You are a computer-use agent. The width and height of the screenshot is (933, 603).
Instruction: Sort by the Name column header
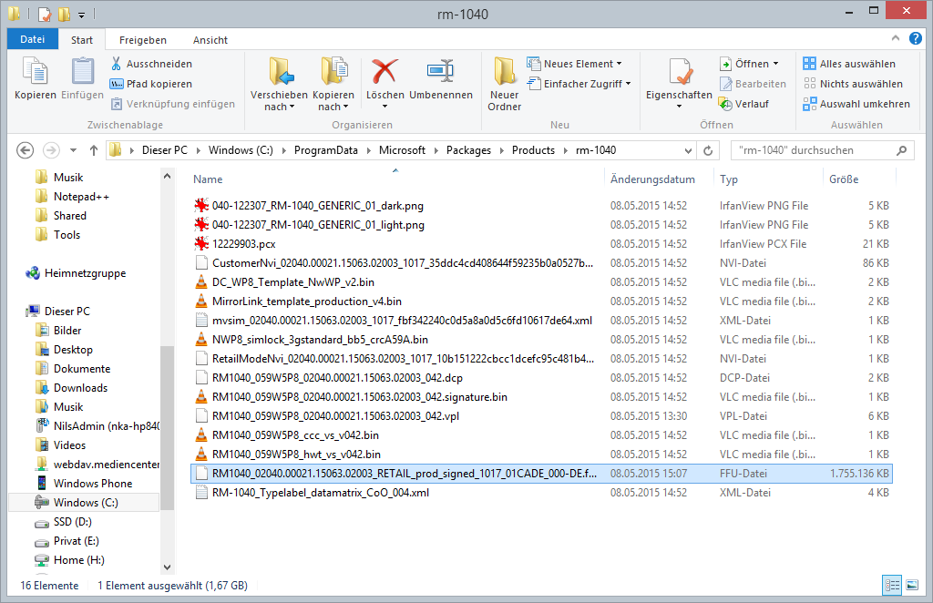pos(208,179)
